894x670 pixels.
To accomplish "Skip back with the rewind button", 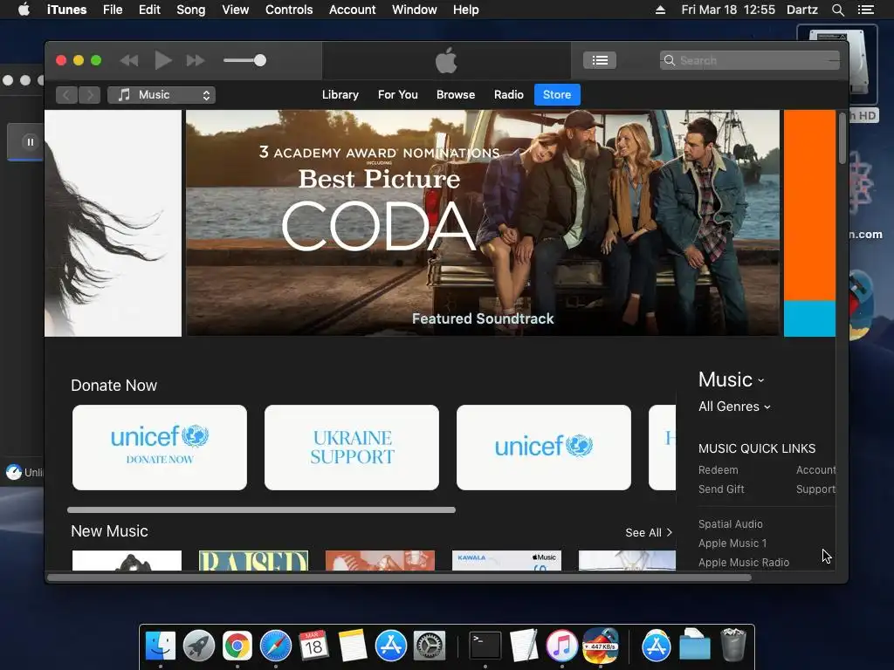I will coord(129,60).
